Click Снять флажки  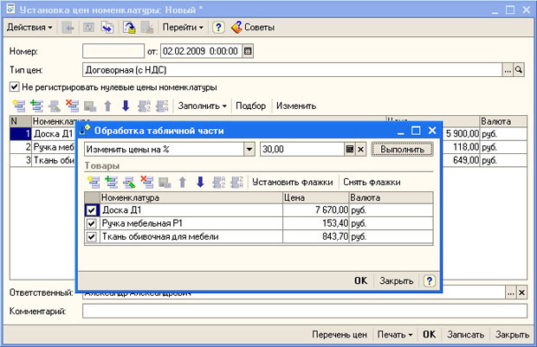[372, 182]
